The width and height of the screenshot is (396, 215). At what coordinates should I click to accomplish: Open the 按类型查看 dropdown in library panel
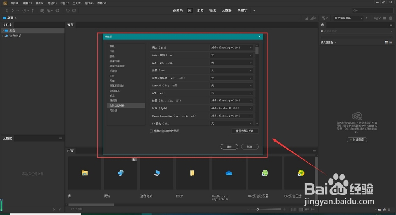329,43
